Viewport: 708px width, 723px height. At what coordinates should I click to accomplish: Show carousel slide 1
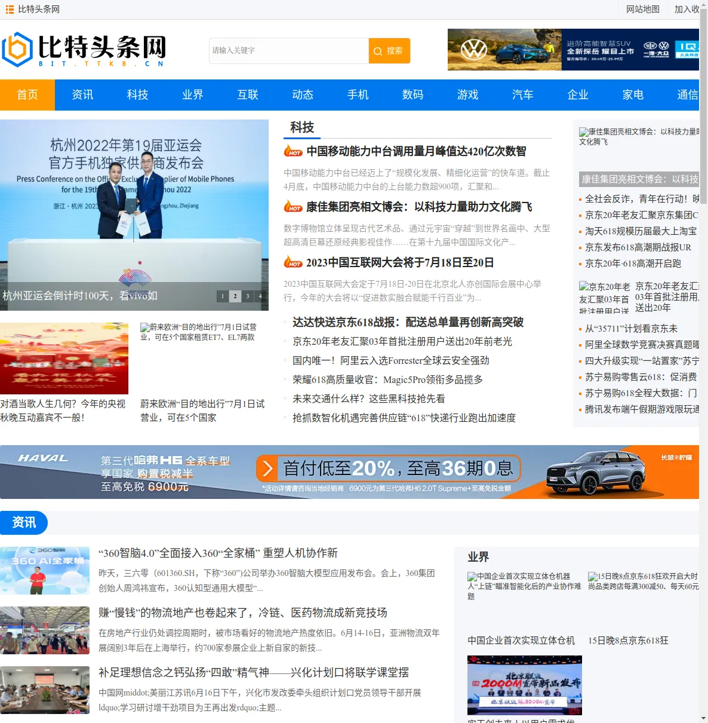tap(223, 296)
